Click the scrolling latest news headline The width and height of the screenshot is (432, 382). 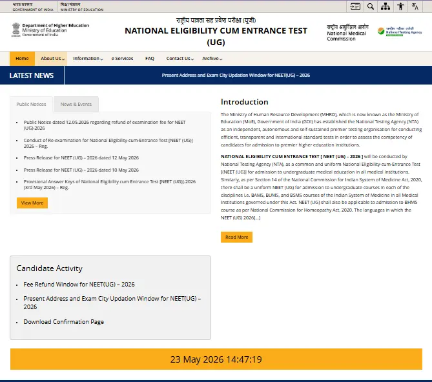[x=236, y=75]
